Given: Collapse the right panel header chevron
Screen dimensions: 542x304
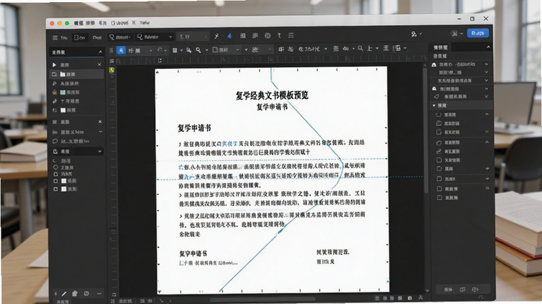Looking at the screenshot, I should pos(488,47).
